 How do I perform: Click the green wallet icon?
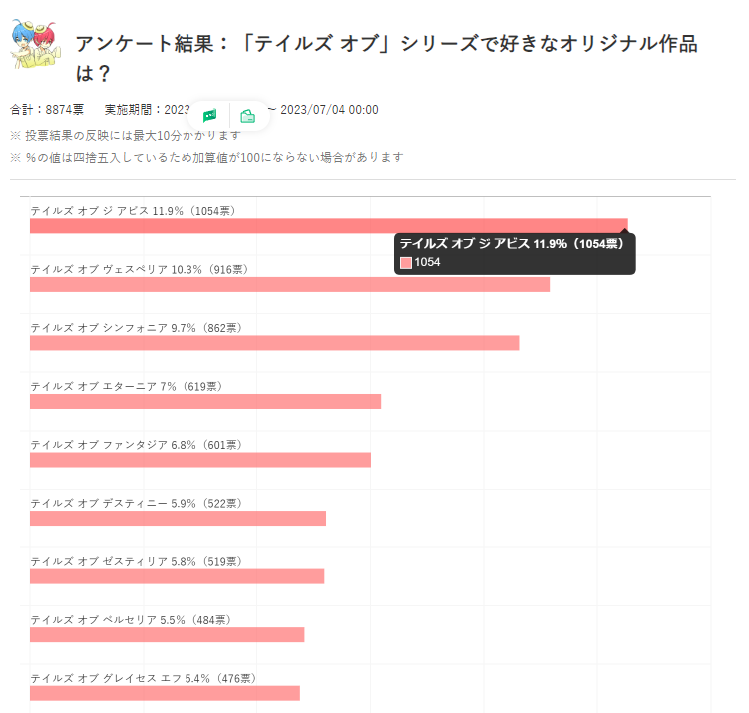(x=248, y=116)
